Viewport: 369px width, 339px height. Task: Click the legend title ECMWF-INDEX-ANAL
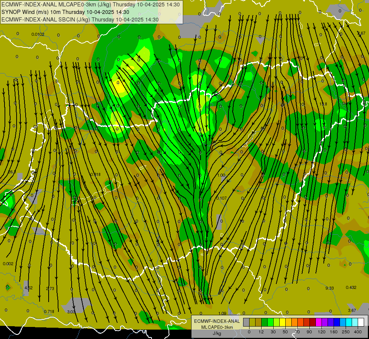(217, 321)
